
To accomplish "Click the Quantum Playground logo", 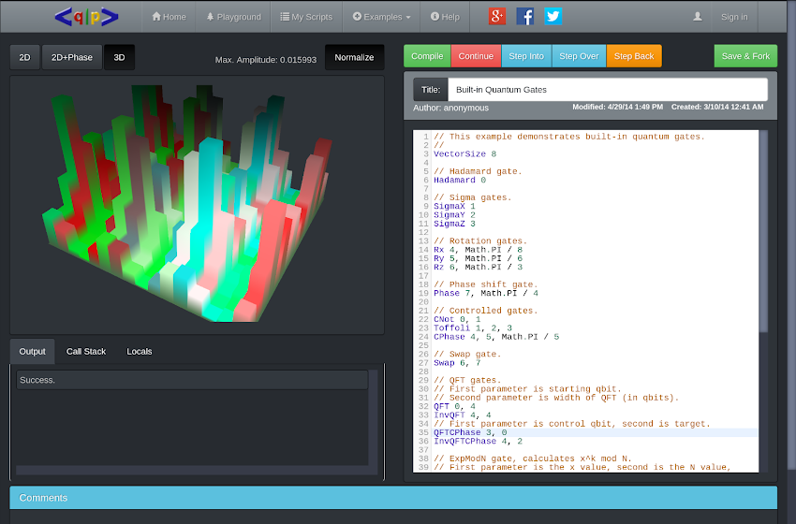I will click(x=85, y=17).
